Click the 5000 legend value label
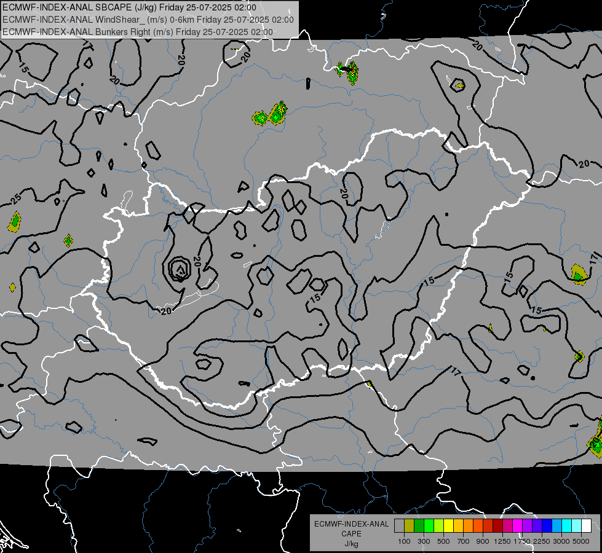Viewport: 602px width, 553px height. coord(581,541)
